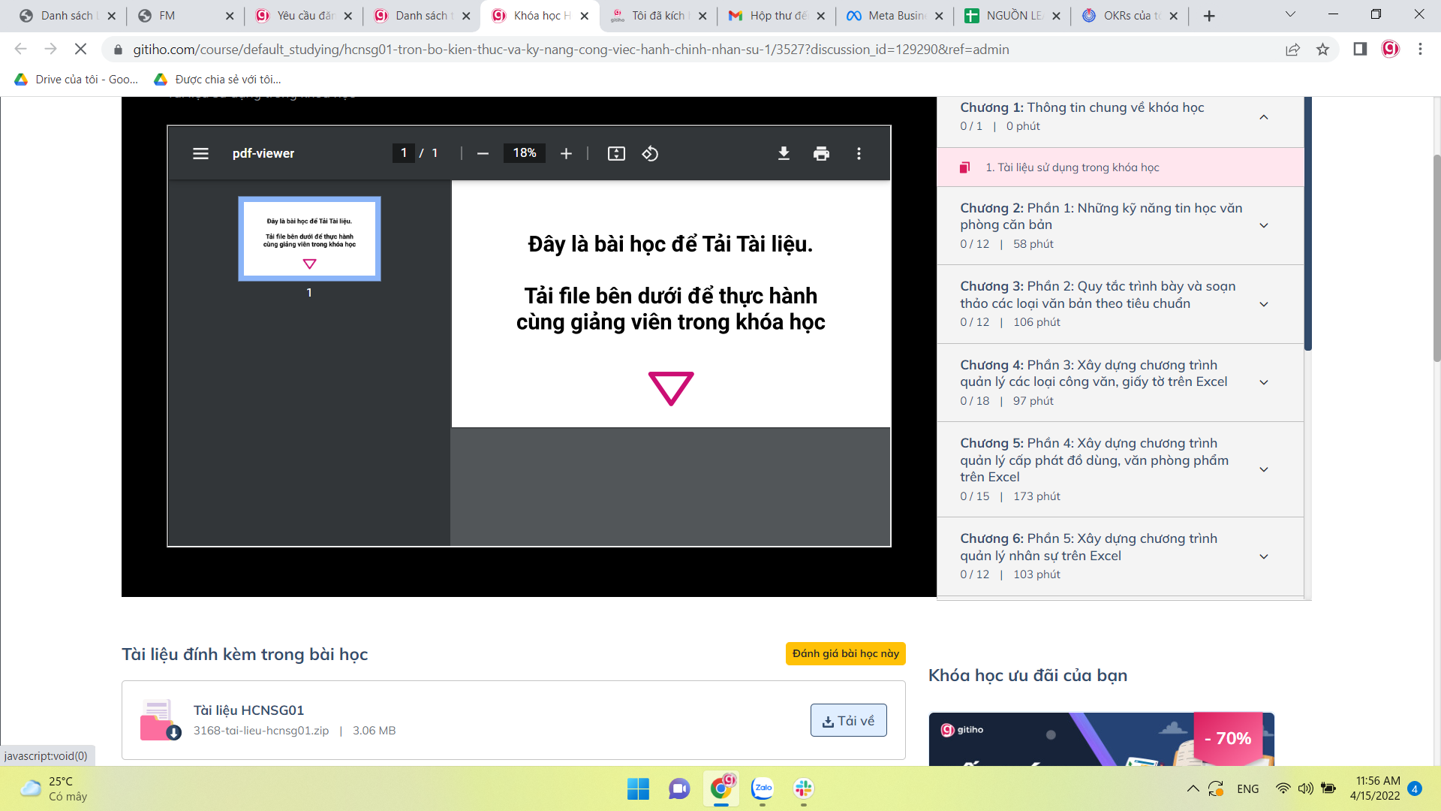
Task: Open Drive của tôi bookmark
Action: pyautogui.click(x=77, y=80)
